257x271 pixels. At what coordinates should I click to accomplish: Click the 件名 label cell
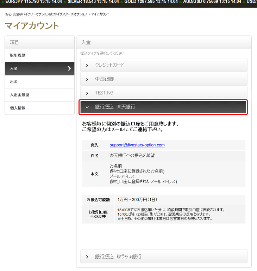94,156
